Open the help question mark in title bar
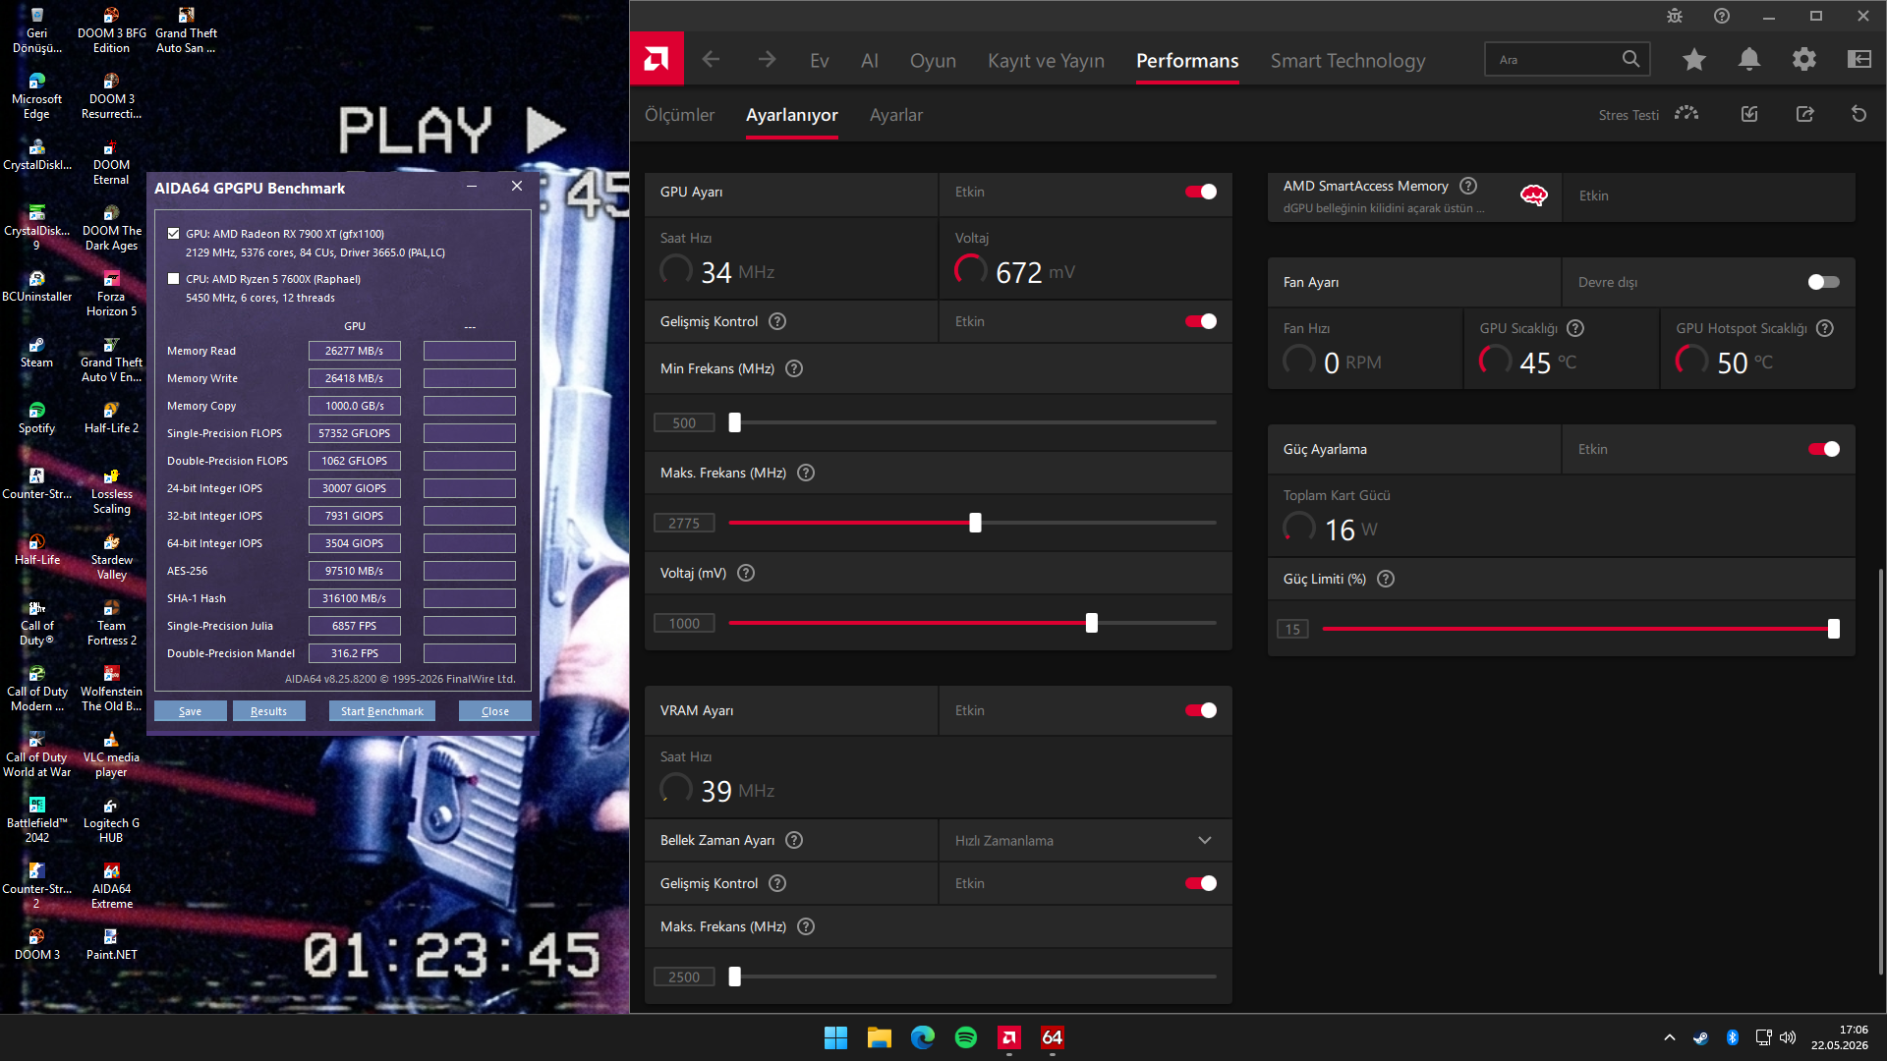The height and width of the screenshot is (1061, 1887). [x=1722, y=16]
